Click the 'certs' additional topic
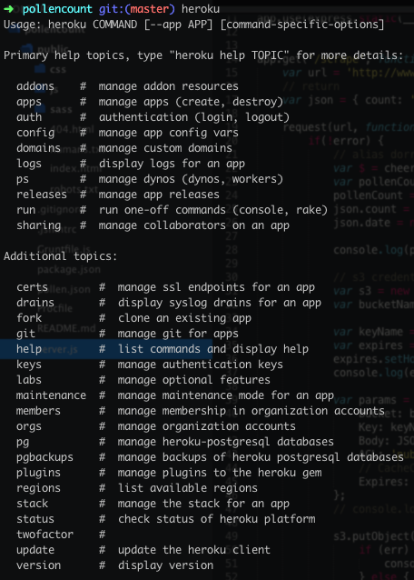 click(32, 287)
